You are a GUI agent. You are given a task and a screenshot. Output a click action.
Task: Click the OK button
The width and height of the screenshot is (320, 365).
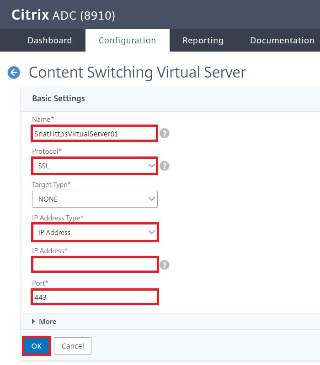coord(37,346)
